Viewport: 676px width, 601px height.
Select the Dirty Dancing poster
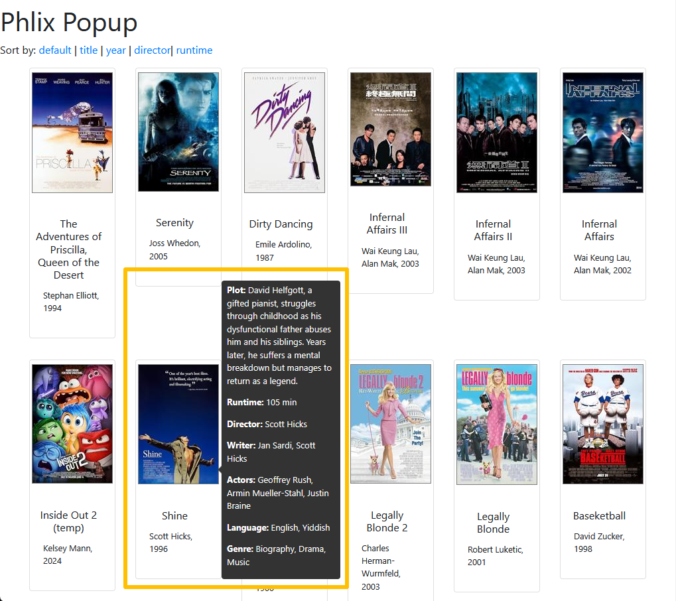pos(285,133)
